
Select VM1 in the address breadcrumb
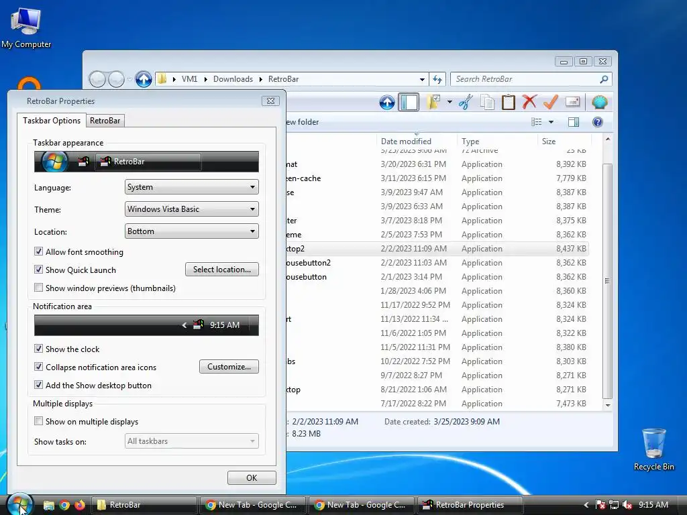click(x=189, y=79)
